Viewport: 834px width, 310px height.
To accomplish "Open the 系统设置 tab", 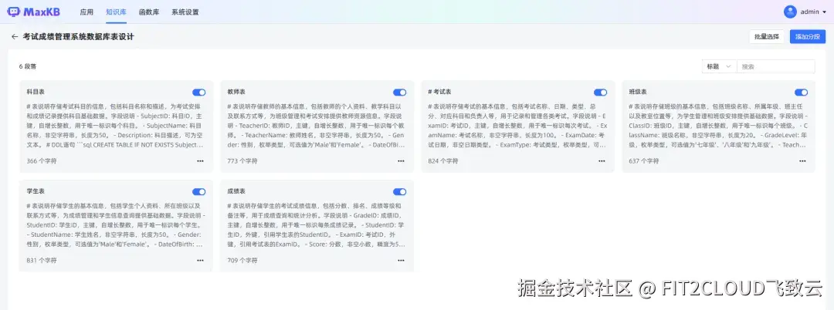I will click(x=185, y=12).
